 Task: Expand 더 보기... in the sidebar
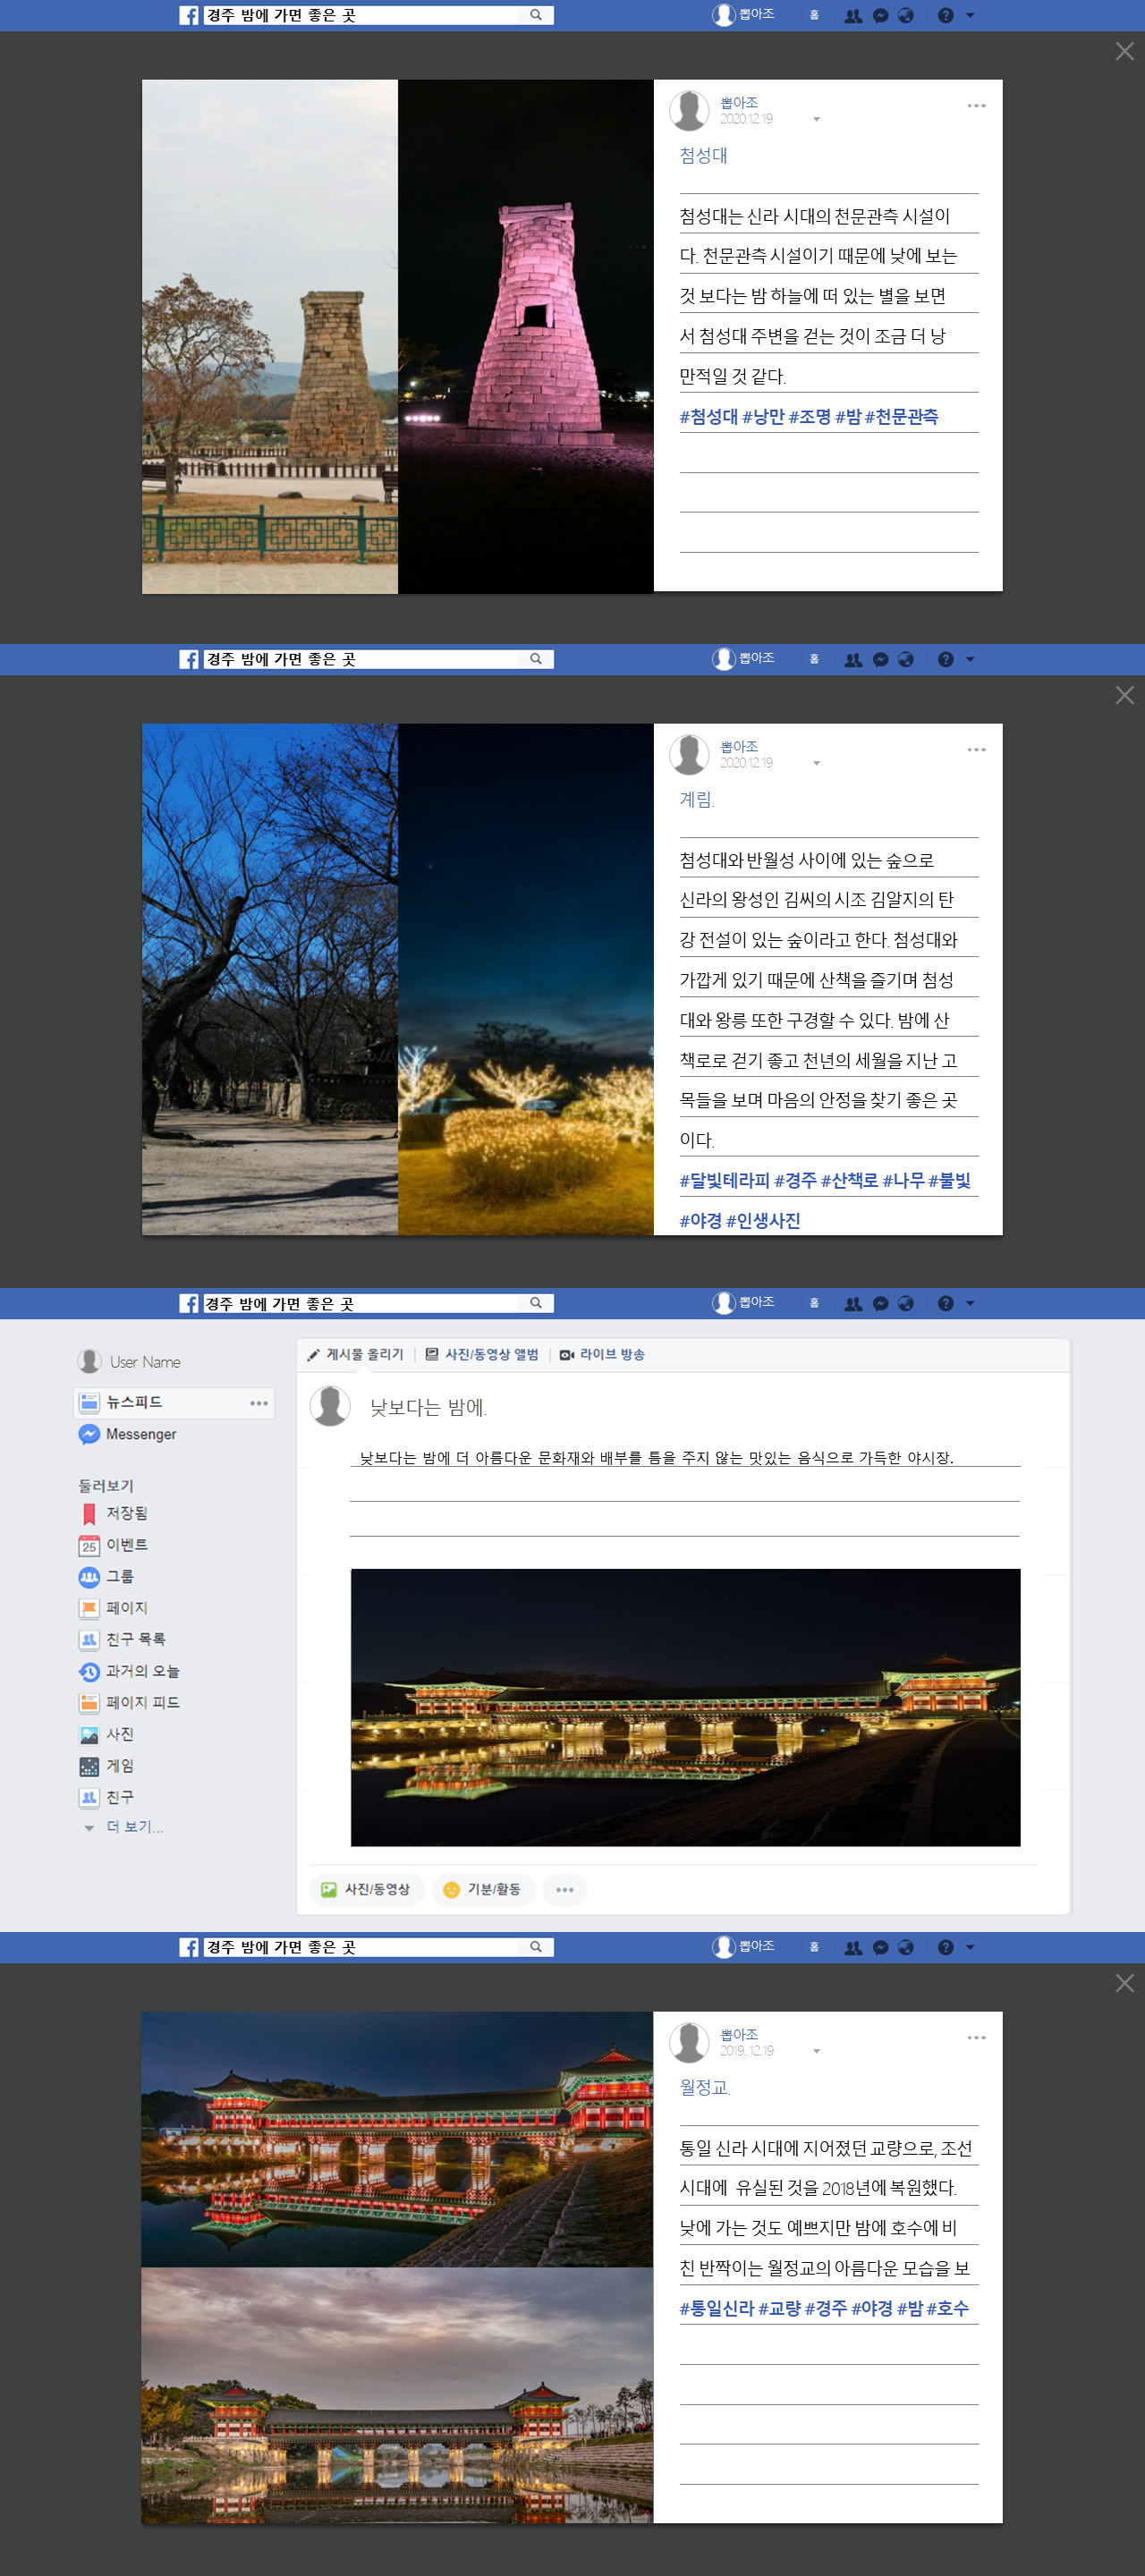[134, 1827]
